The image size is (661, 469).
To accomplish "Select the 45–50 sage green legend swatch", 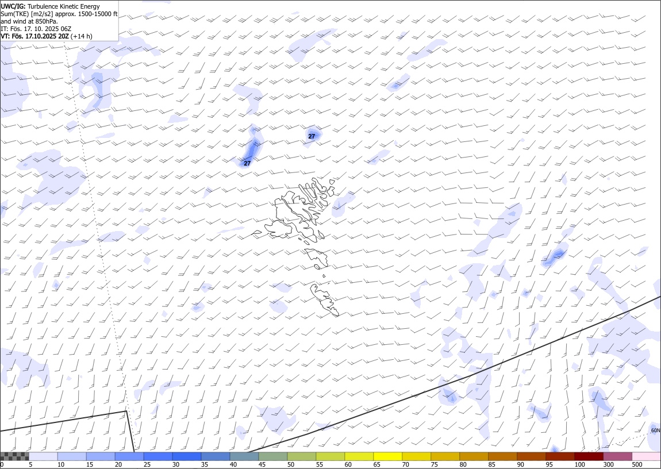I will (x=273, y=456).
